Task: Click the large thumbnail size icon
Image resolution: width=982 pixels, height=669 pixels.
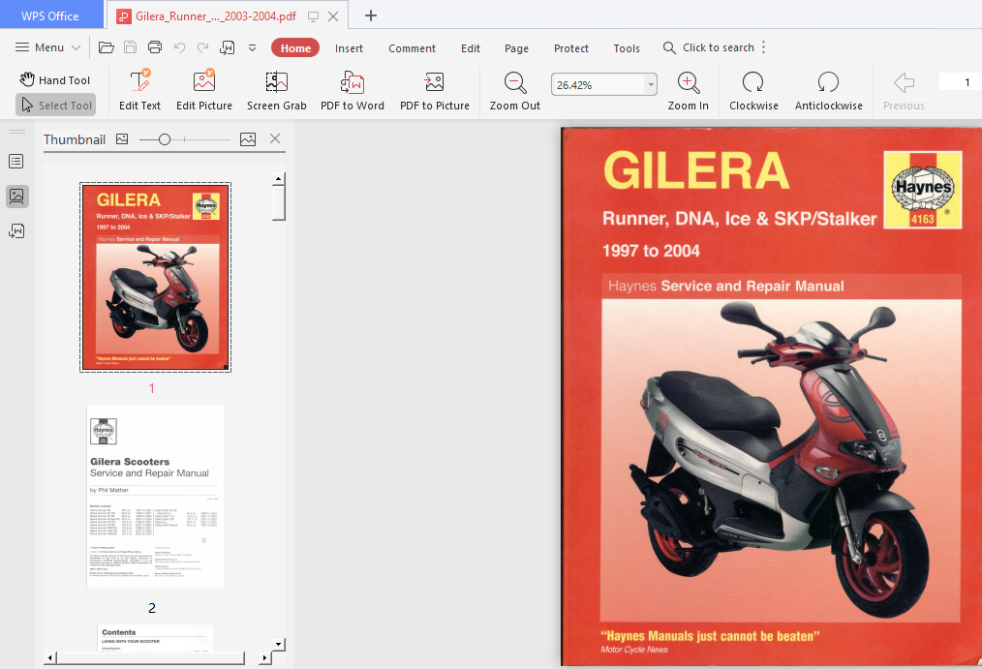Action: click(248, 139)
